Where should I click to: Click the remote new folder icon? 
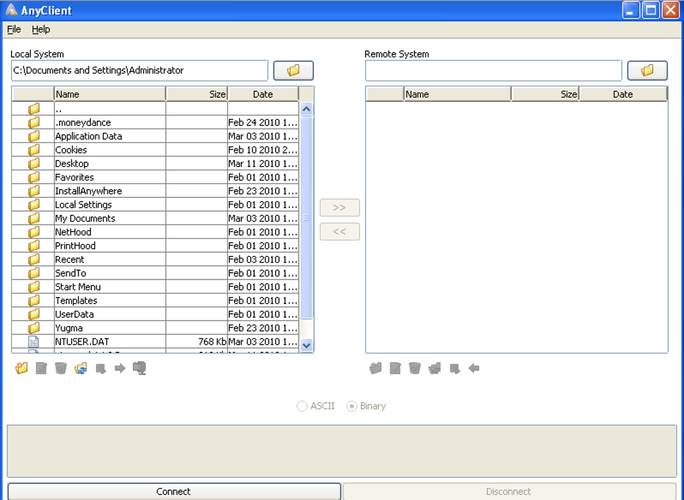pyautogui.click(x=375, y=369)
